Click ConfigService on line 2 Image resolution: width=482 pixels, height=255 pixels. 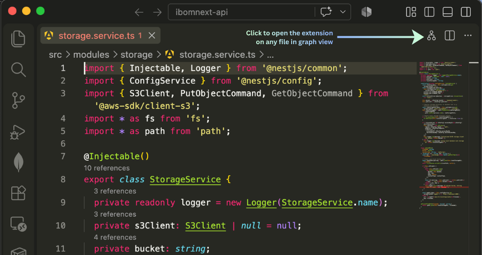pos(162,80)
